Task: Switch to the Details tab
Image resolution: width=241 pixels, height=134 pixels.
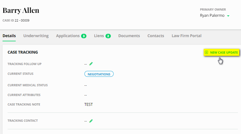Action: pos(9,36)
